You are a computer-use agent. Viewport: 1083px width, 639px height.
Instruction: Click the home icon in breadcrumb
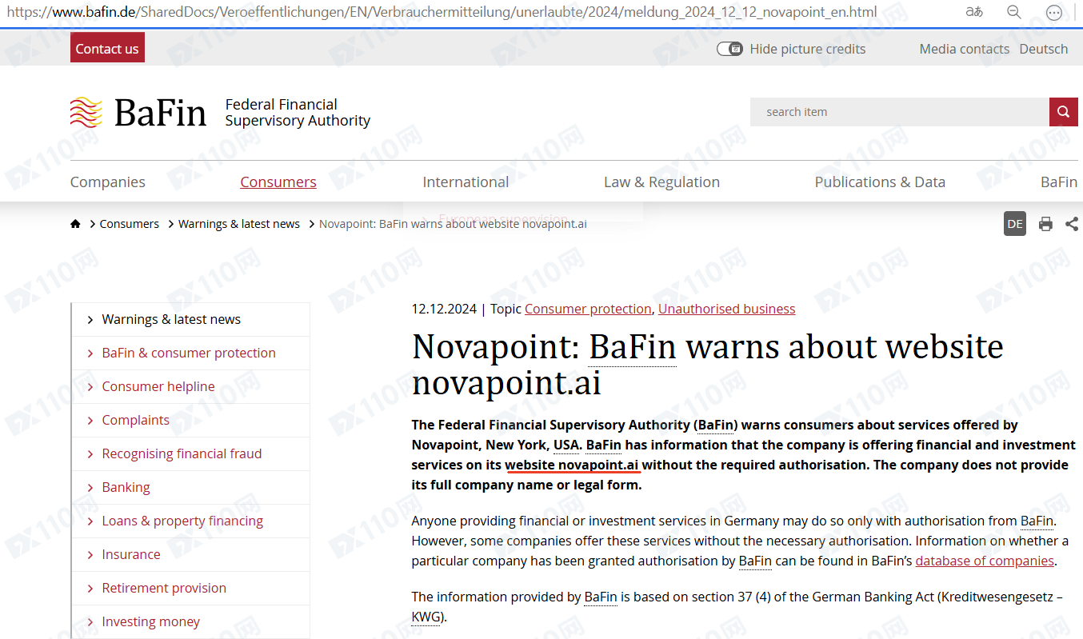point(75,224)
